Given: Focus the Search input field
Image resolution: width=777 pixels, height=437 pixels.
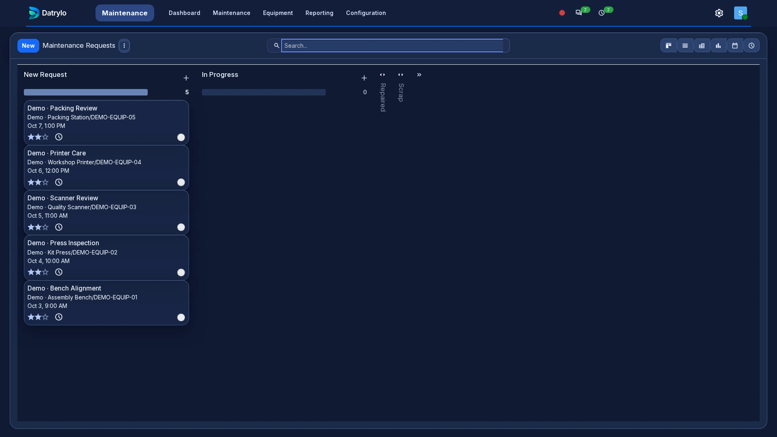Looking at the screenshot, I should point(392,46).
